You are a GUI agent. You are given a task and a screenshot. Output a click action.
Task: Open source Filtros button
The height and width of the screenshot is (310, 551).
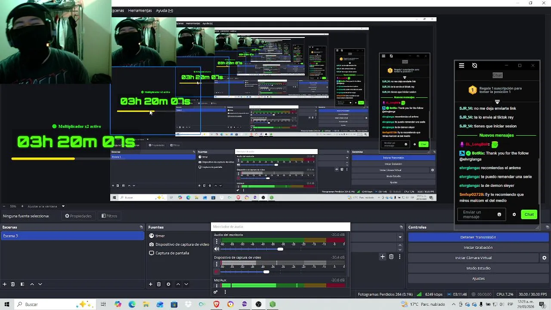pos(109,216)
